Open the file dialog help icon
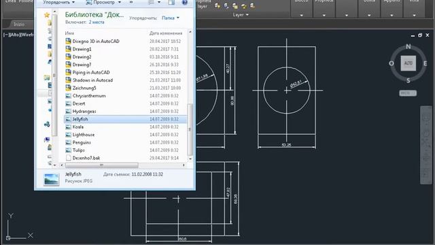Screen dimensions: 435x245 click(184, 3)
